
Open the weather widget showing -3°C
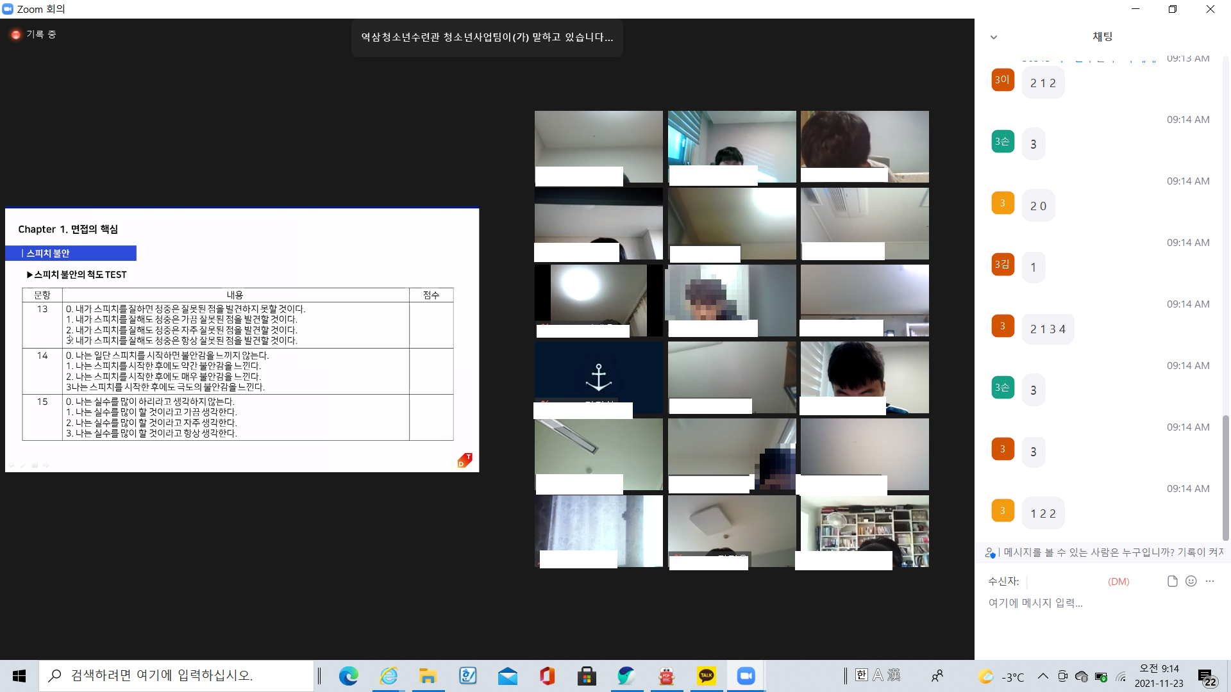pos(1001,677)
